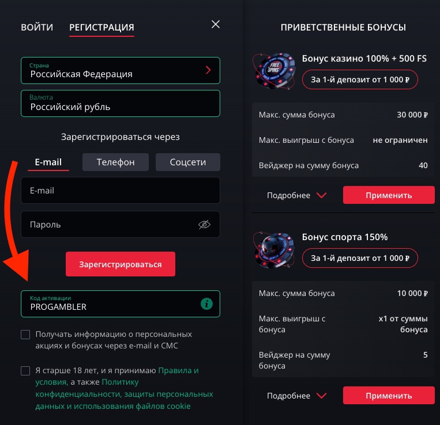Enable personal promotions via e-mail and SMS checkbox
Screen dimensions: 440x425
tap(25, 335)
